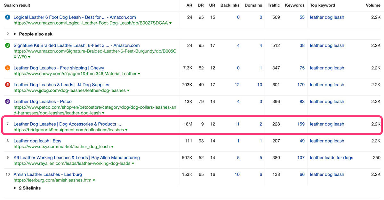Open dropdown arrow next to jjdog.com URL

[x=128, y=91]
